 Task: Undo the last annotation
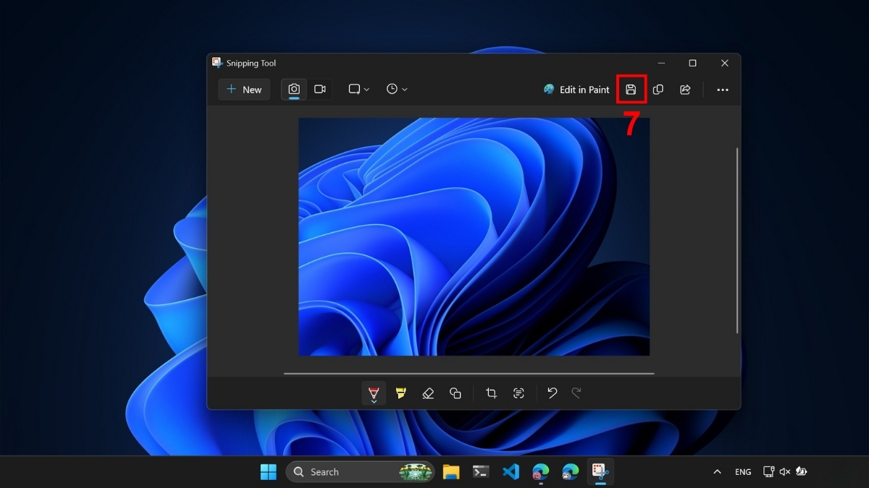[x=552, y=393]
